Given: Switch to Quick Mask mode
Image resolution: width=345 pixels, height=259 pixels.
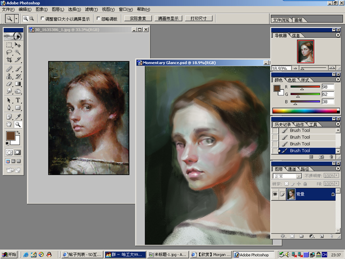Looking at the screenshot, I should point(17,152).
